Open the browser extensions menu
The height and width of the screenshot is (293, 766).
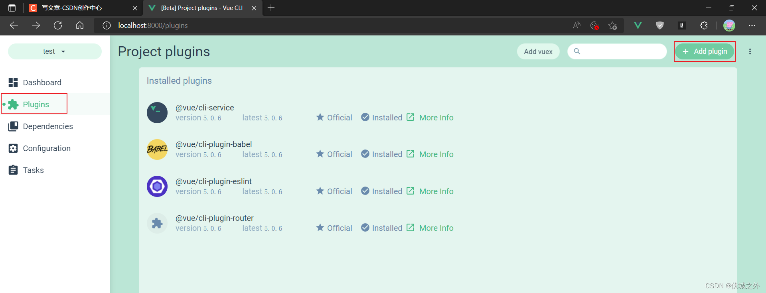pos(704,25)
